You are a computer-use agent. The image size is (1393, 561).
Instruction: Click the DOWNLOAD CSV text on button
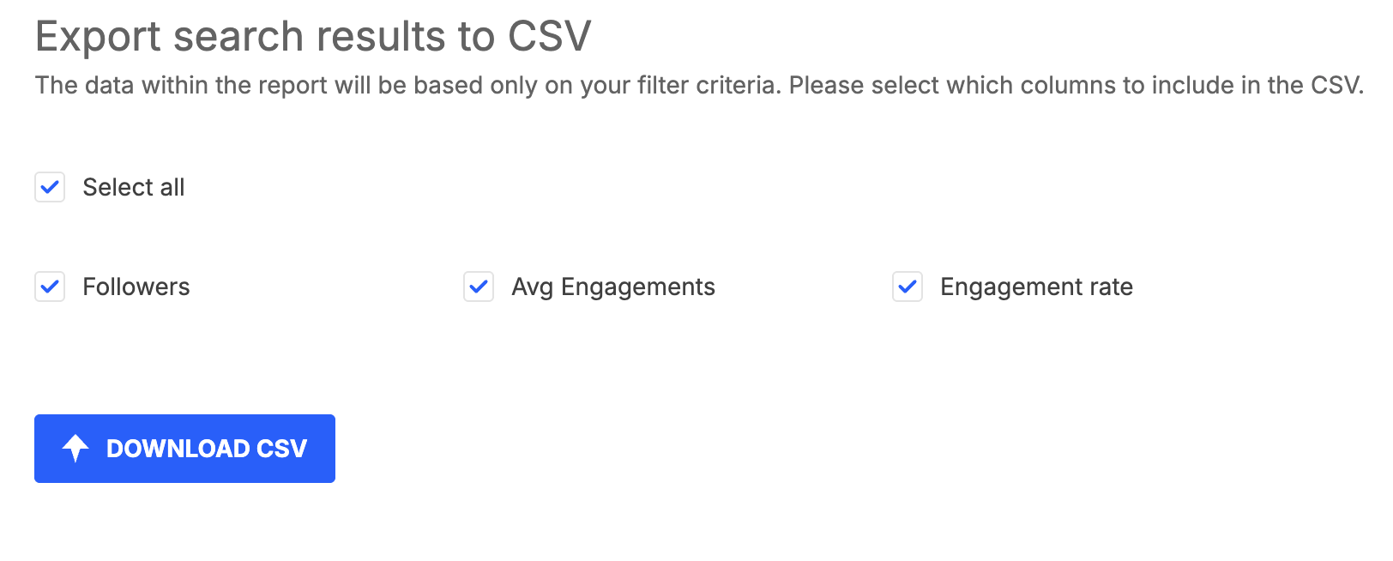[x=207, y=449]
